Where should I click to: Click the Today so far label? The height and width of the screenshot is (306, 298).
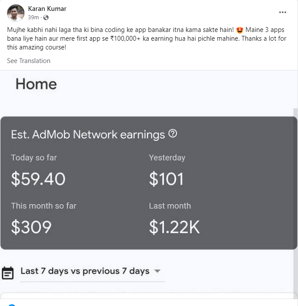tap(34, 158)
